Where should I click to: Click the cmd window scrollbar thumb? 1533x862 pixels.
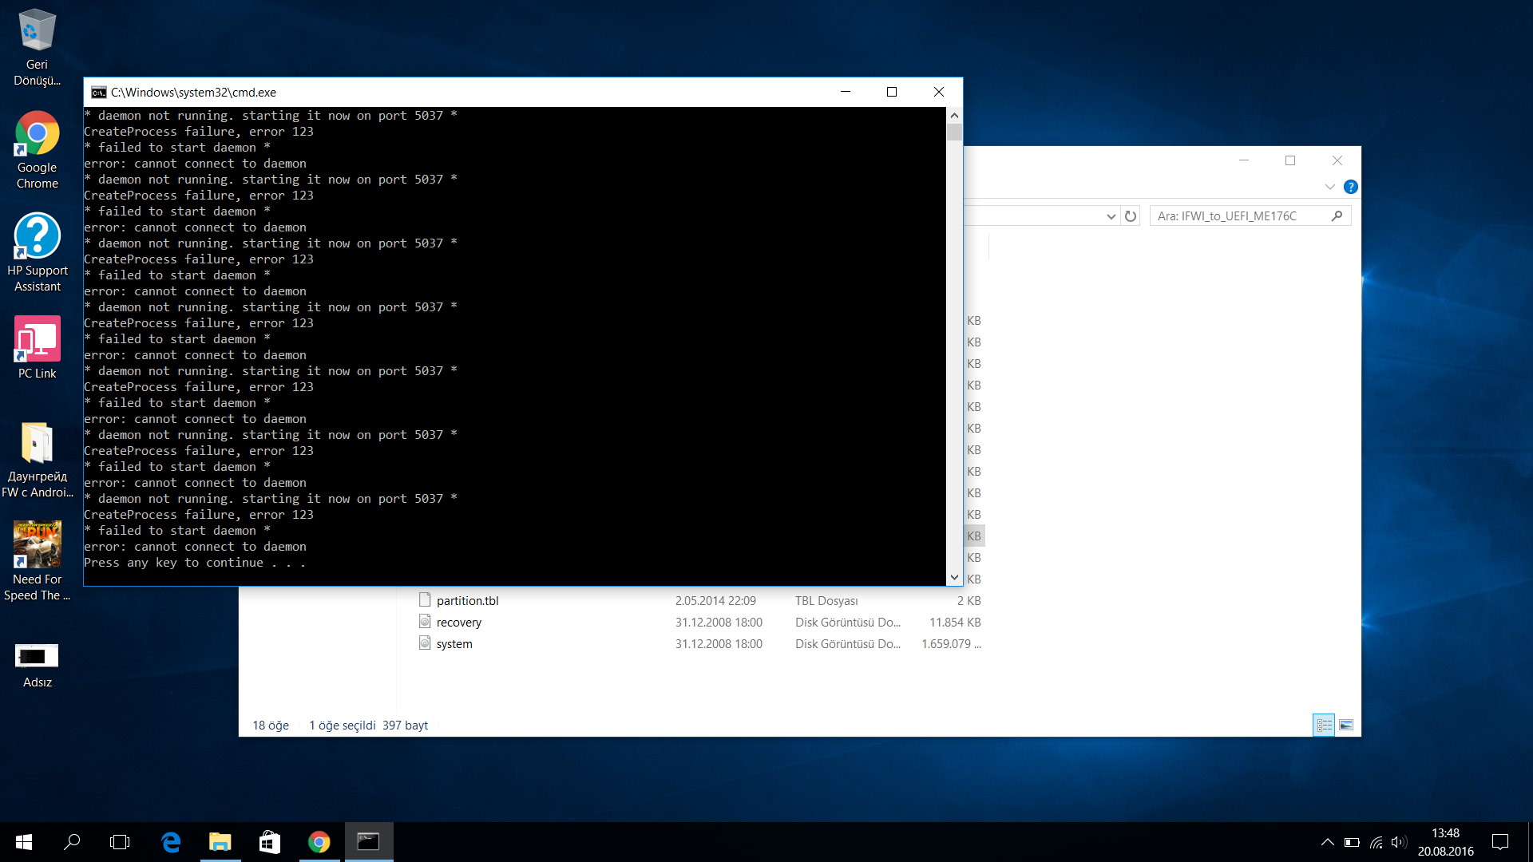pos(954,132)
